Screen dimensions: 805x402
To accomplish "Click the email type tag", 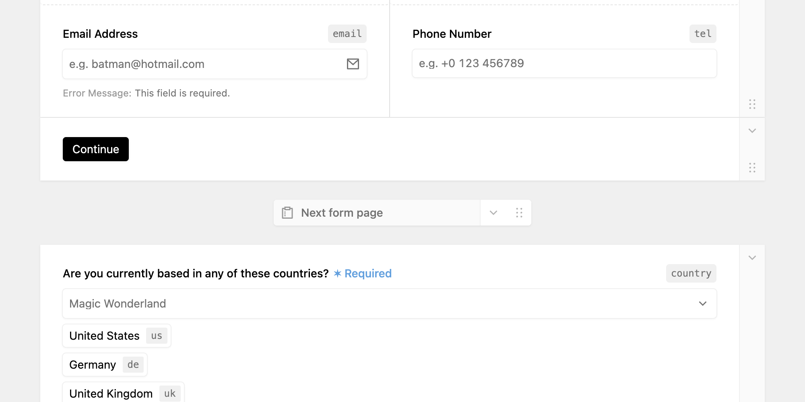I will pyautogui.click(x=347, y=34).
